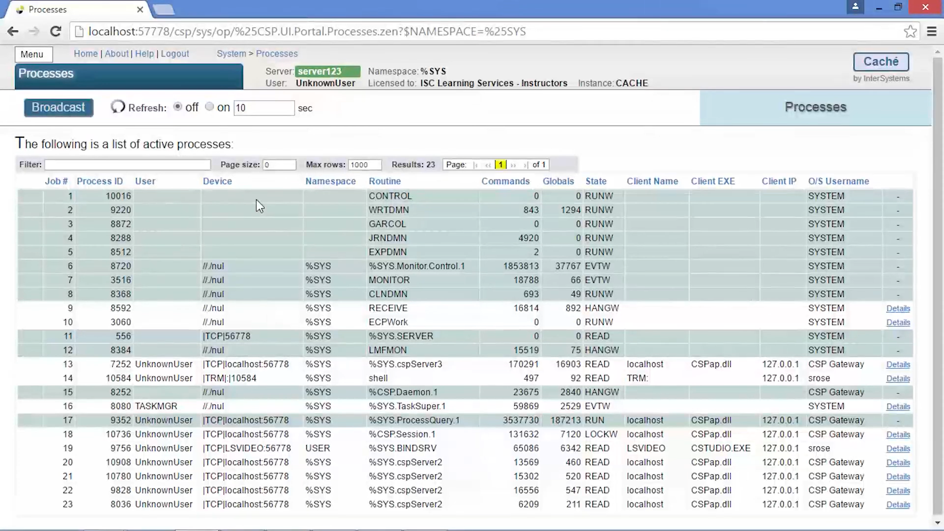Sort table by Process ID header
Screen dimensions: 944x531
(x=100, y=181)
